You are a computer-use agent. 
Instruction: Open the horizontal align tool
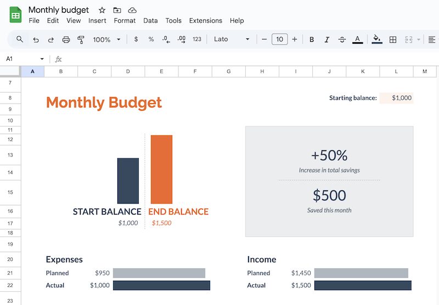432,39
